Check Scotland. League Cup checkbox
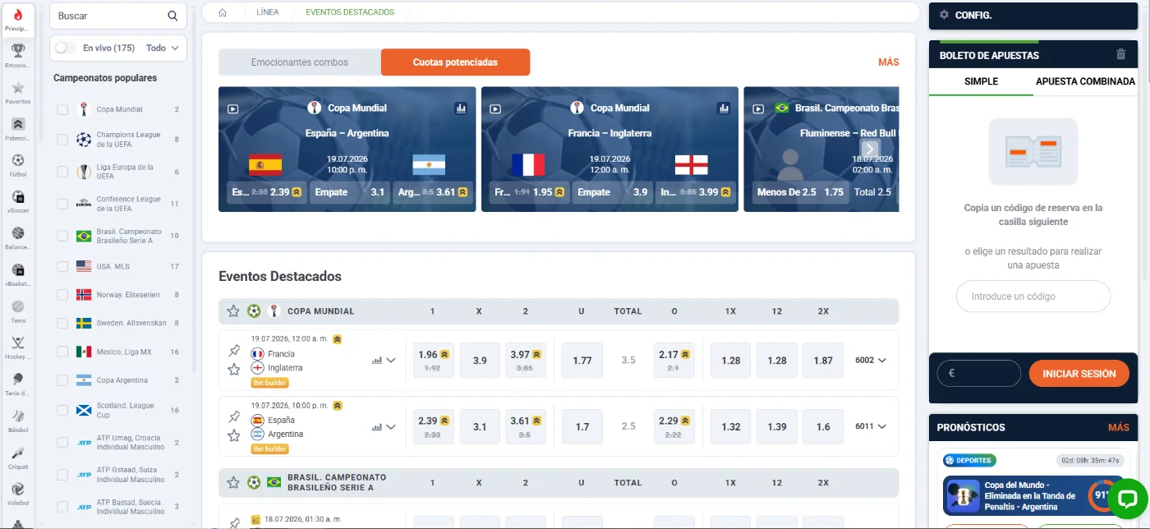The image size is (1150, 529). point(62,410)
